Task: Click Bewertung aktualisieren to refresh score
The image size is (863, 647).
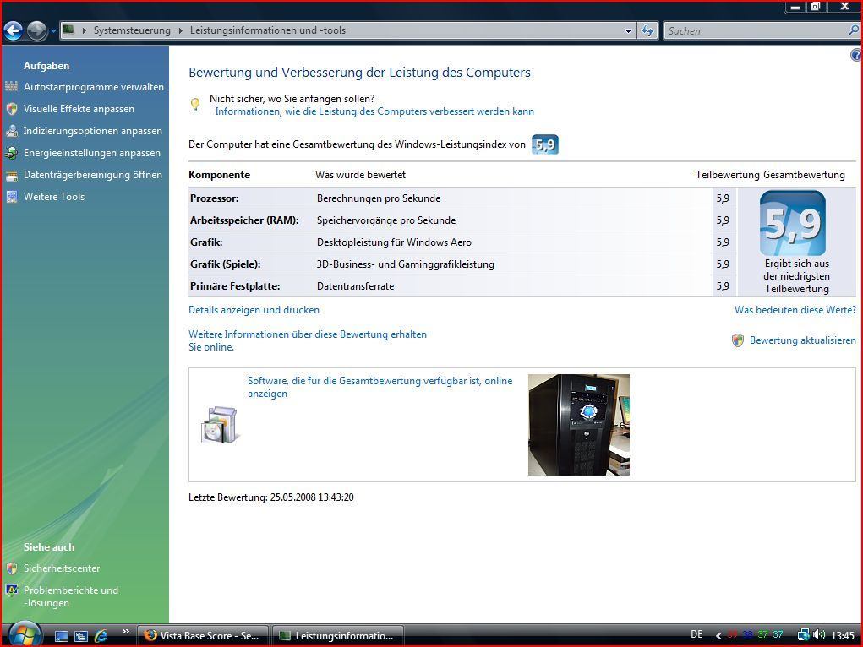Action: pos(802,340)
